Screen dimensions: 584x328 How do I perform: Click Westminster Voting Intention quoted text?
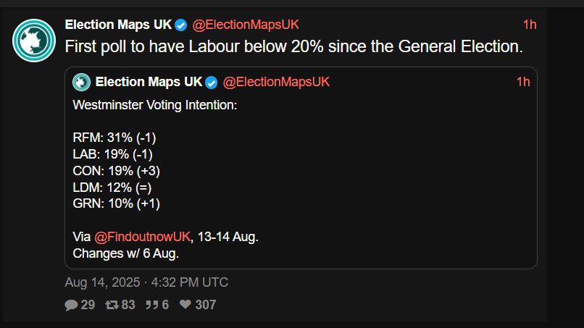coord(155,105)
